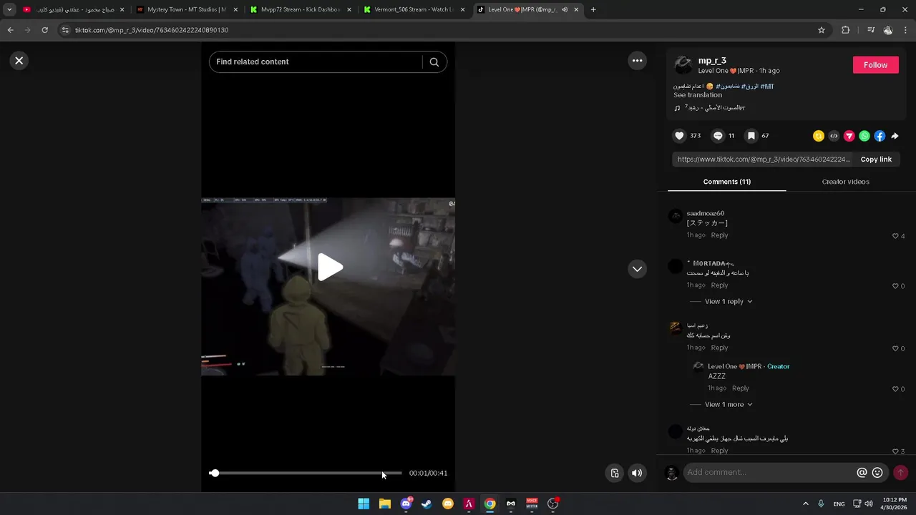Click the address bar URL
Screen dimensions: 916x515
point(152,30)
